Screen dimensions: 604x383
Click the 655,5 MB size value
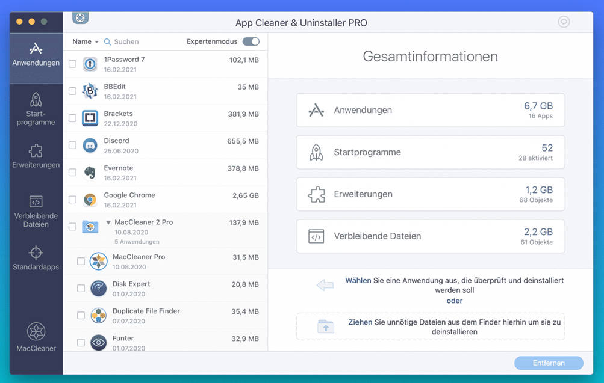pyautogui.click(x=243, y=141)
